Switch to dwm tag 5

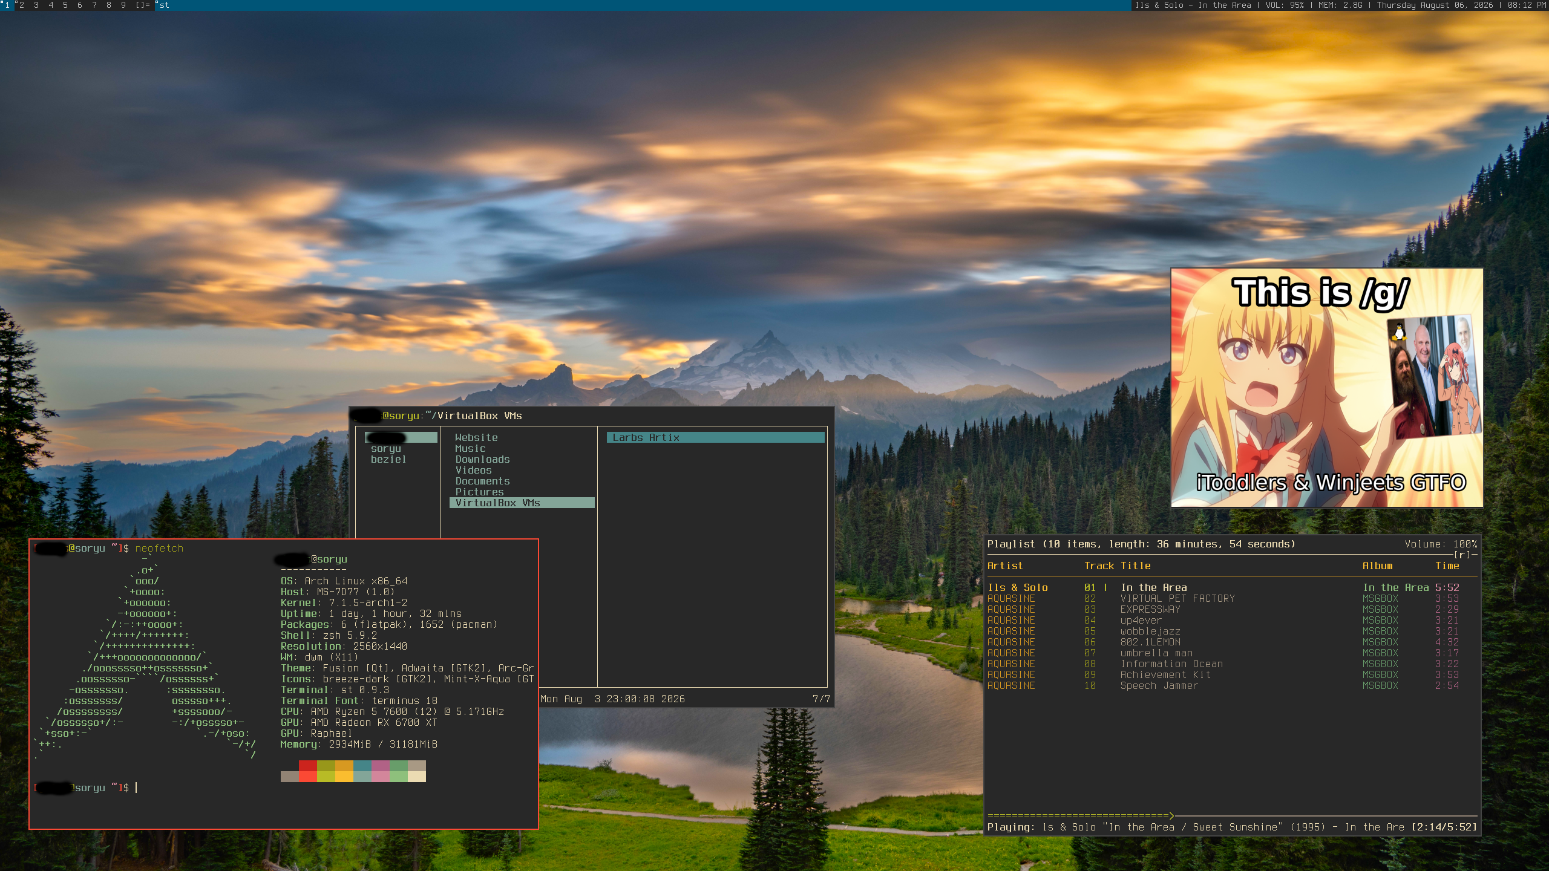pos(65,5)
